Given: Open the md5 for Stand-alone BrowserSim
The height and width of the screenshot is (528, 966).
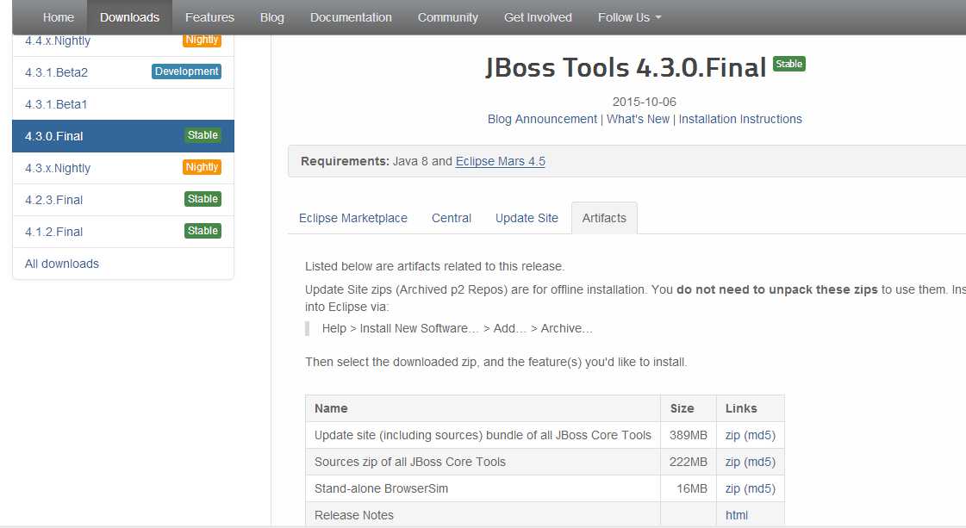Looking at the screenshot, I should click(x=760, y=488).
